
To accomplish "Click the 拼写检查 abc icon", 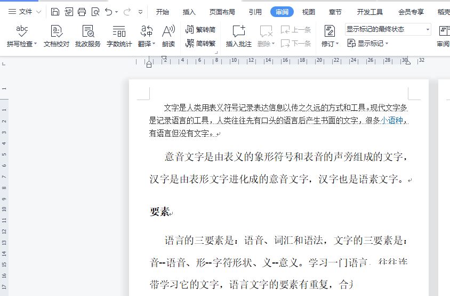I will (x=22, y=31).
